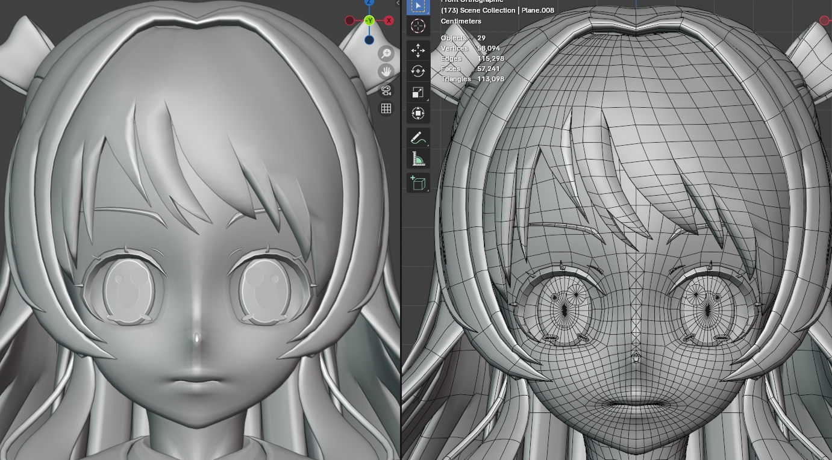Click the Objects count "29"
The image size is (832, 460).
(x=481, y=38)
